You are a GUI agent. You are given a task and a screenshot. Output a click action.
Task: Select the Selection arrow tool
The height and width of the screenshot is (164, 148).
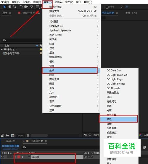pyautogui.click(x=4, y=7)
